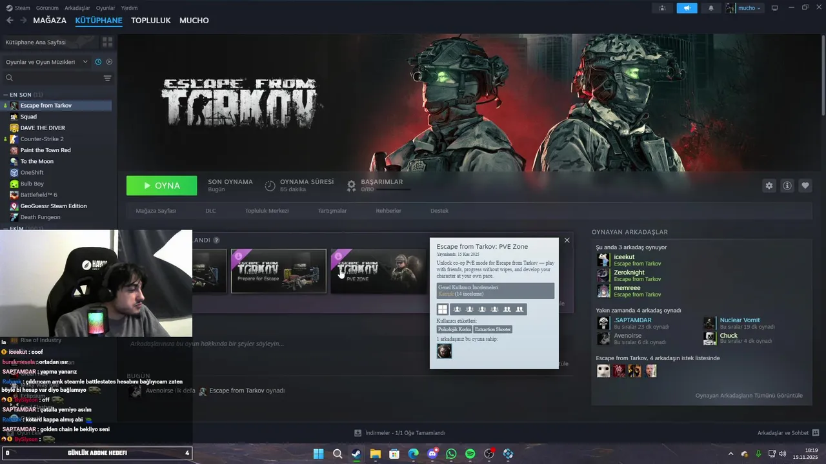
Task: Open the friends activity icon in the top bar
Action: (x=662, y=8)
